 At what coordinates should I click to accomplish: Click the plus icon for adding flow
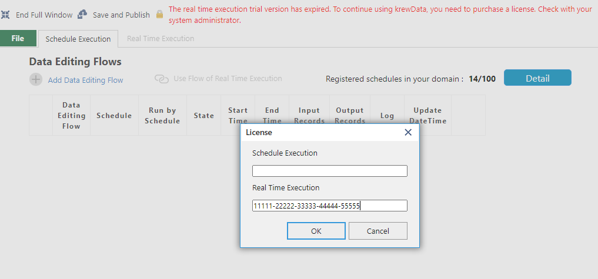coord(36,79)
